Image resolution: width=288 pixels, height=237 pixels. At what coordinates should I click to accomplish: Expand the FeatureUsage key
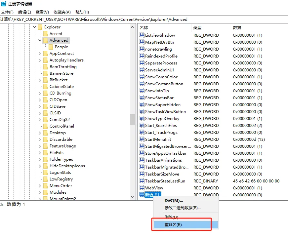[40, 146]
